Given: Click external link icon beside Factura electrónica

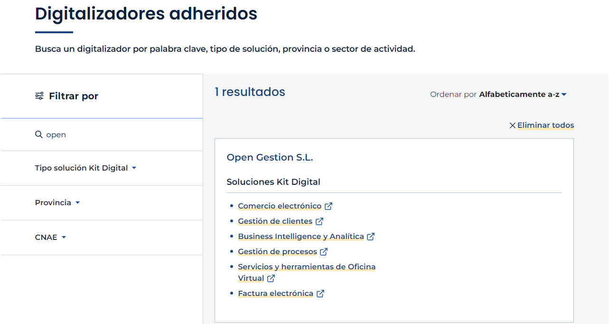Looking at the screenshot, I should 320,294.
